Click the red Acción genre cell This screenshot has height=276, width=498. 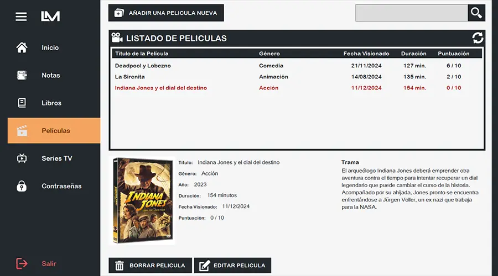(268, 88)
